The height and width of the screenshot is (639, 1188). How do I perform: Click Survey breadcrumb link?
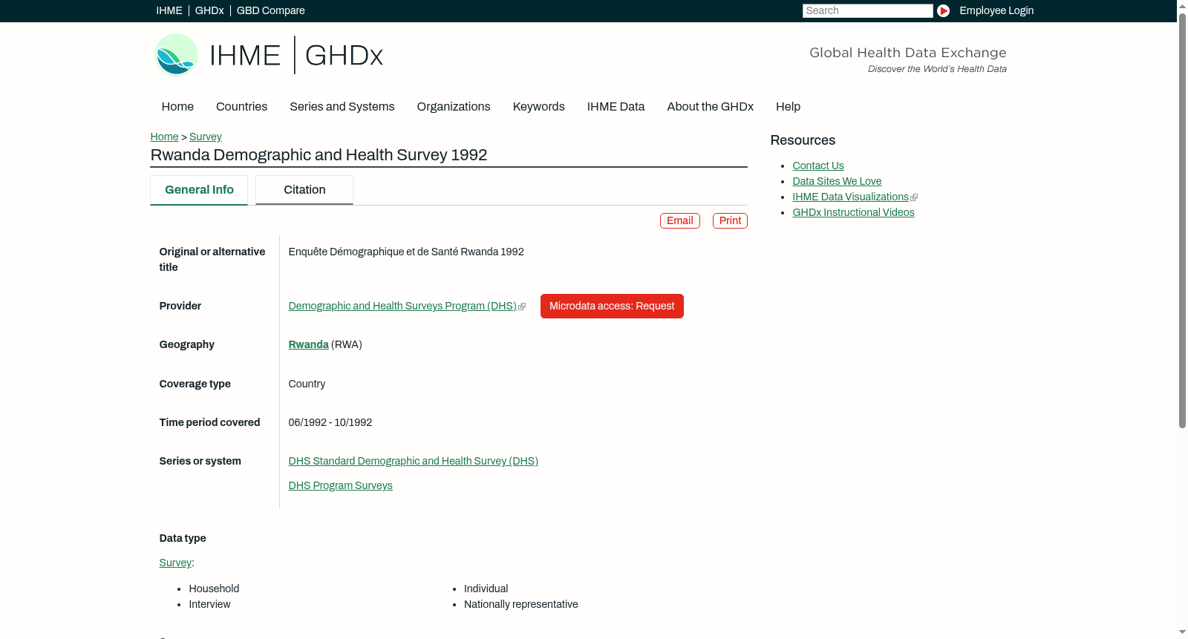206,137
